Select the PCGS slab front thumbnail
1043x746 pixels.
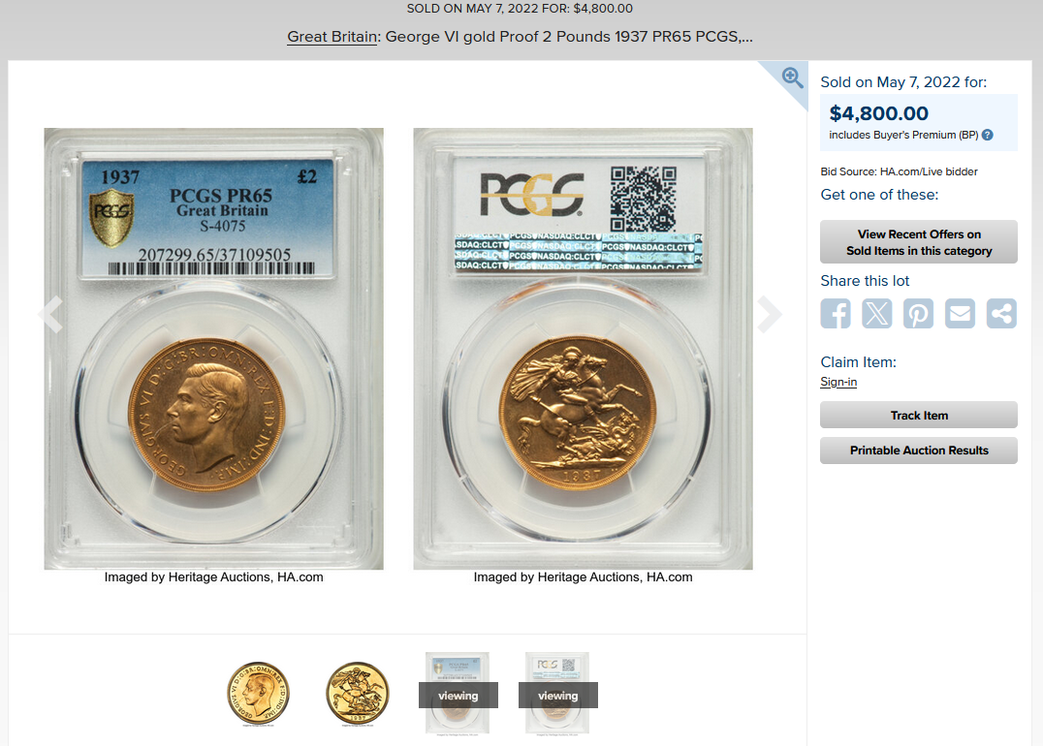[x=458, y=694]
